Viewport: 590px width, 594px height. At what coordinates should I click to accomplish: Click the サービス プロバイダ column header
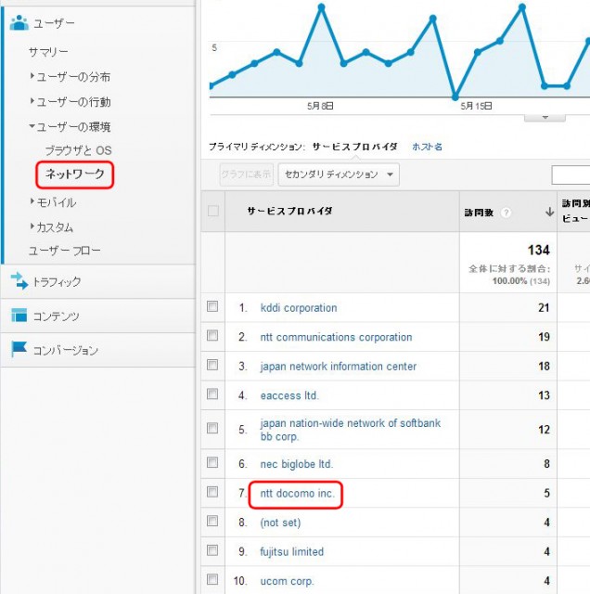[x=289, y=211]
